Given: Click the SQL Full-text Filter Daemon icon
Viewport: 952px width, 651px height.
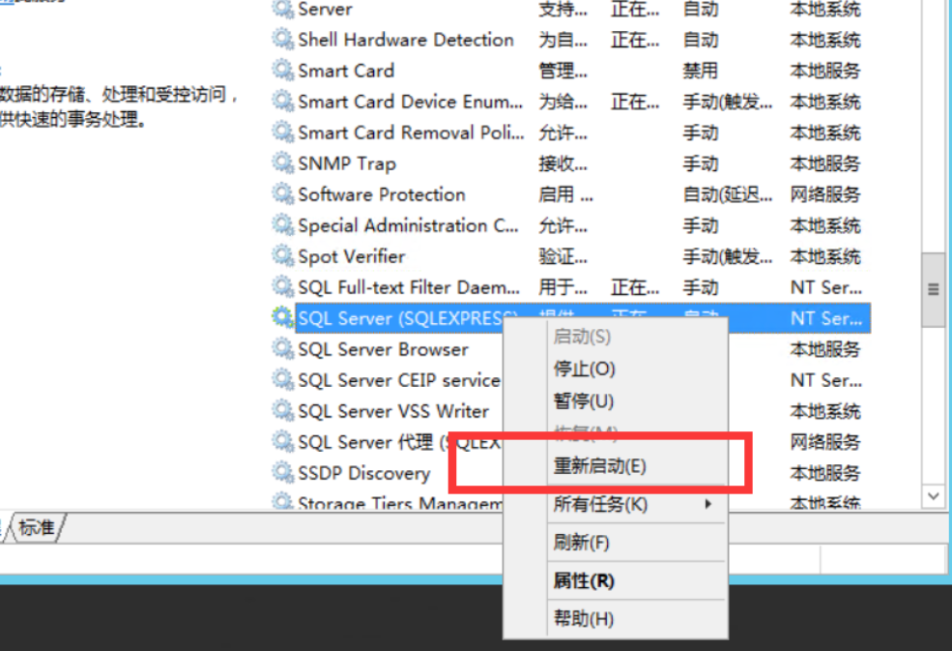Looking at the screenshot, I should 282,287.
